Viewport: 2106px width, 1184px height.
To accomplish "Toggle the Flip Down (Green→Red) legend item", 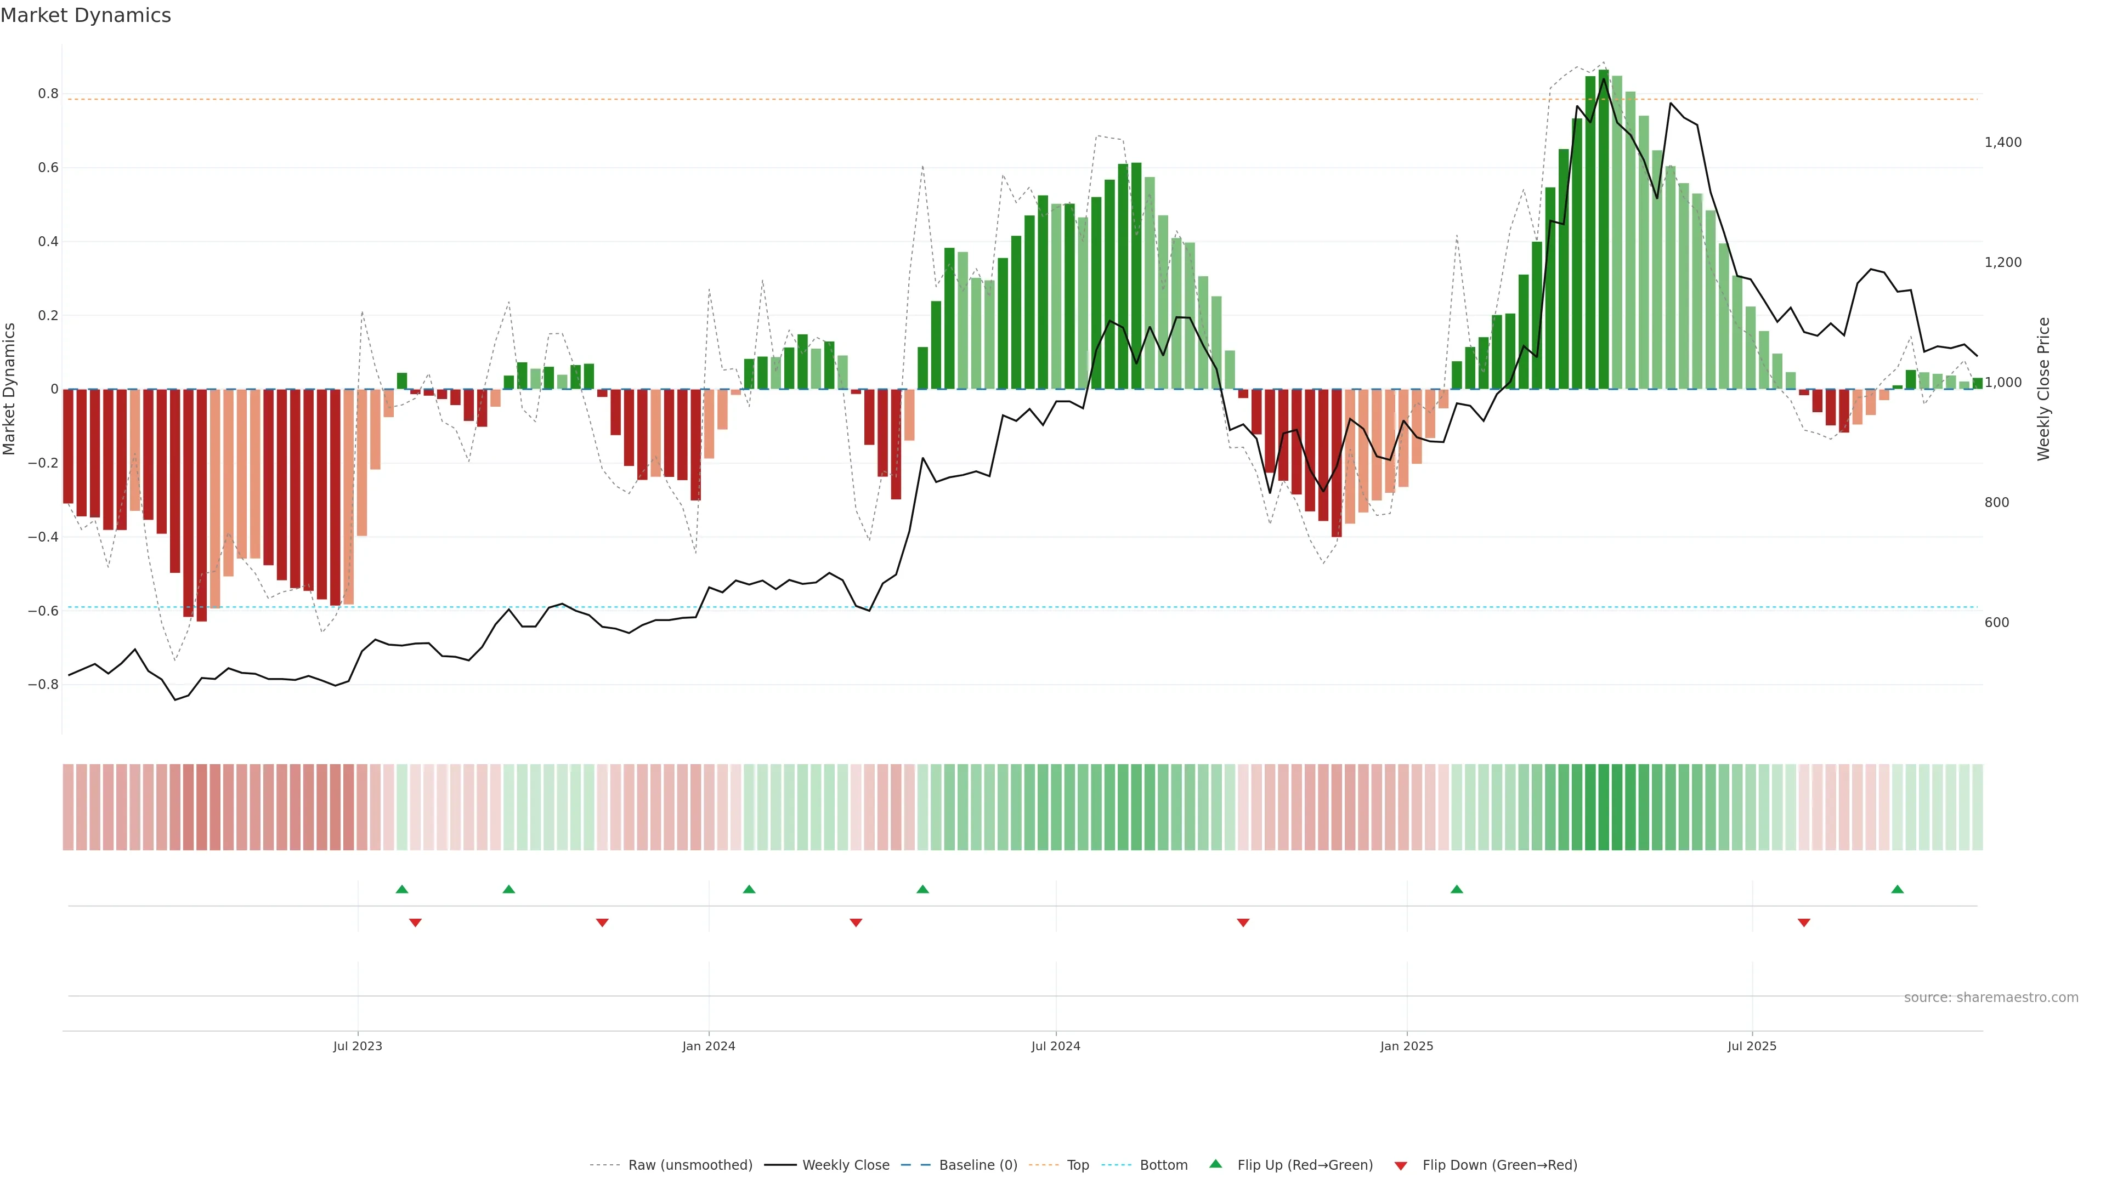I will click(1499, 1165).
